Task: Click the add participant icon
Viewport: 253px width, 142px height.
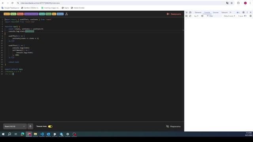Action: click(x=66, y=14)
